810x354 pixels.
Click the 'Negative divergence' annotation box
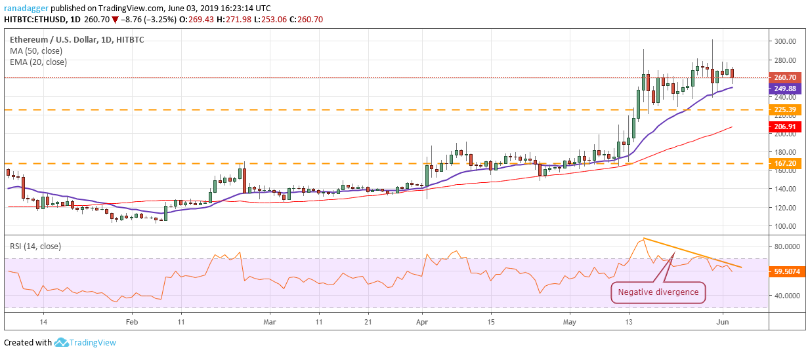(658, 292)
